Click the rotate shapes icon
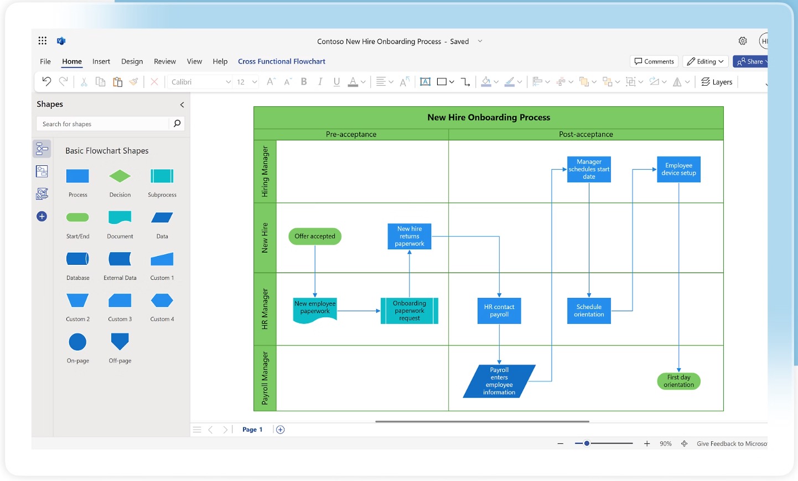 point(654,82)
